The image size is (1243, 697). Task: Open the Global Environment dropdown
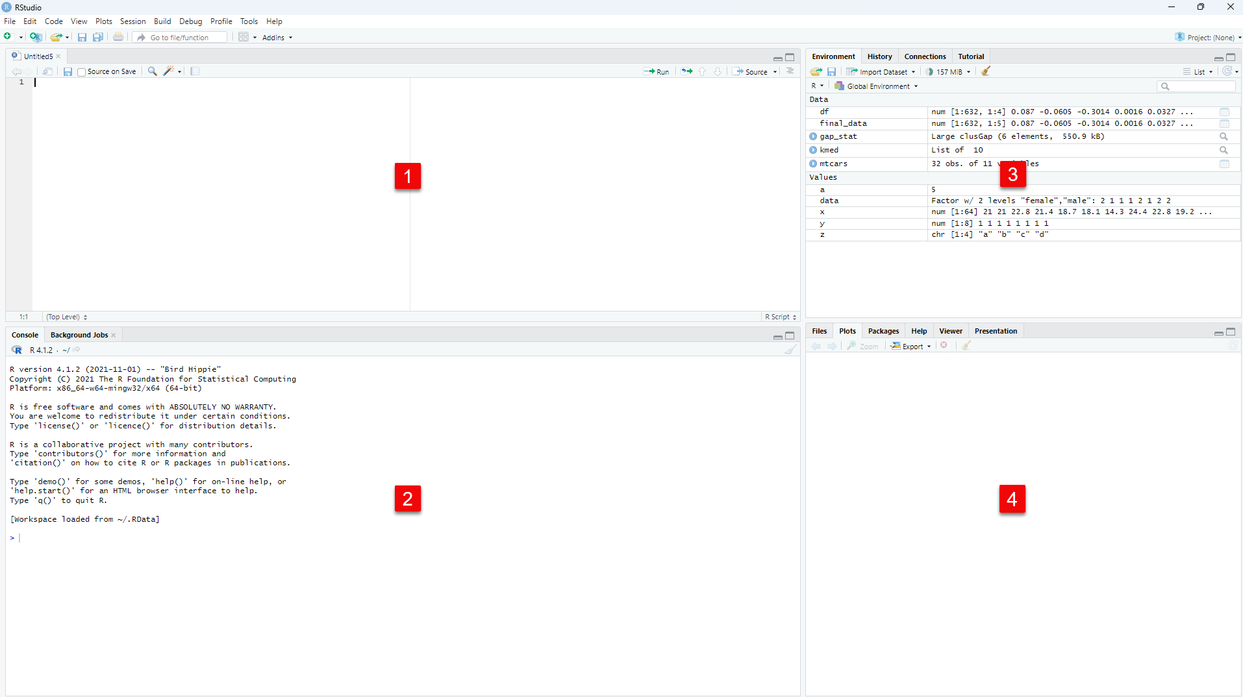click(877, 86)
